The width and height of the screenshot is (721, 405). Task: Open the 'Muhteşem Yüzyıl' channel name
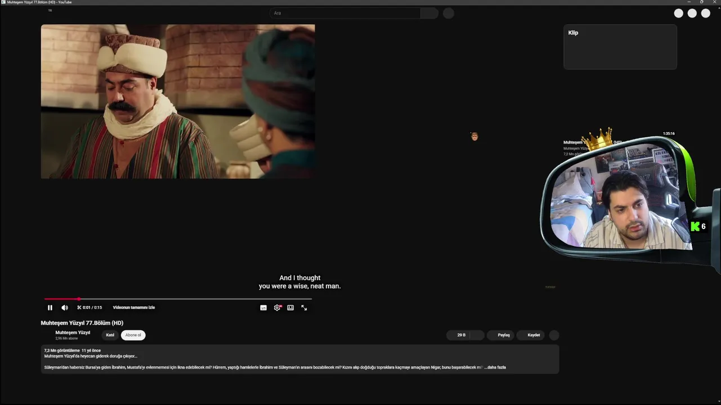[x=73, y=332]
